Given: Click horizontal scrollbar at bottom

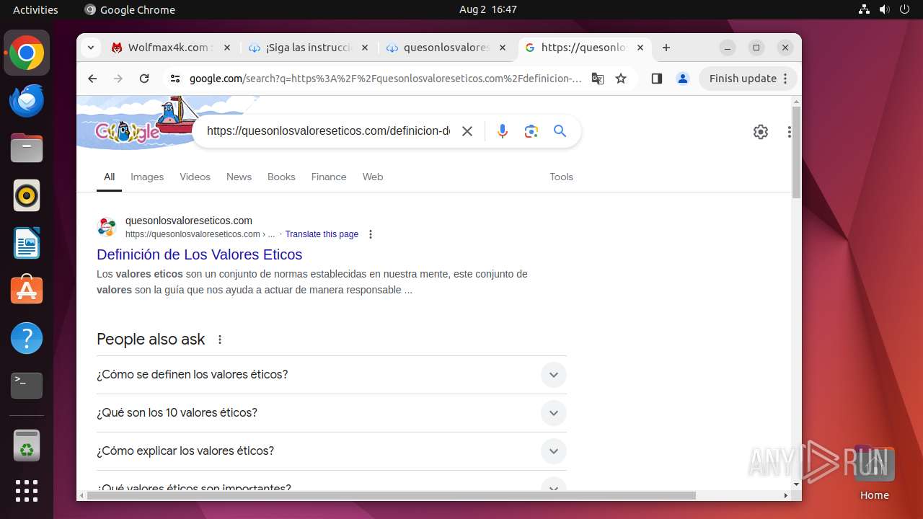Looking at the screenshot, I should (x=393, y=496).
